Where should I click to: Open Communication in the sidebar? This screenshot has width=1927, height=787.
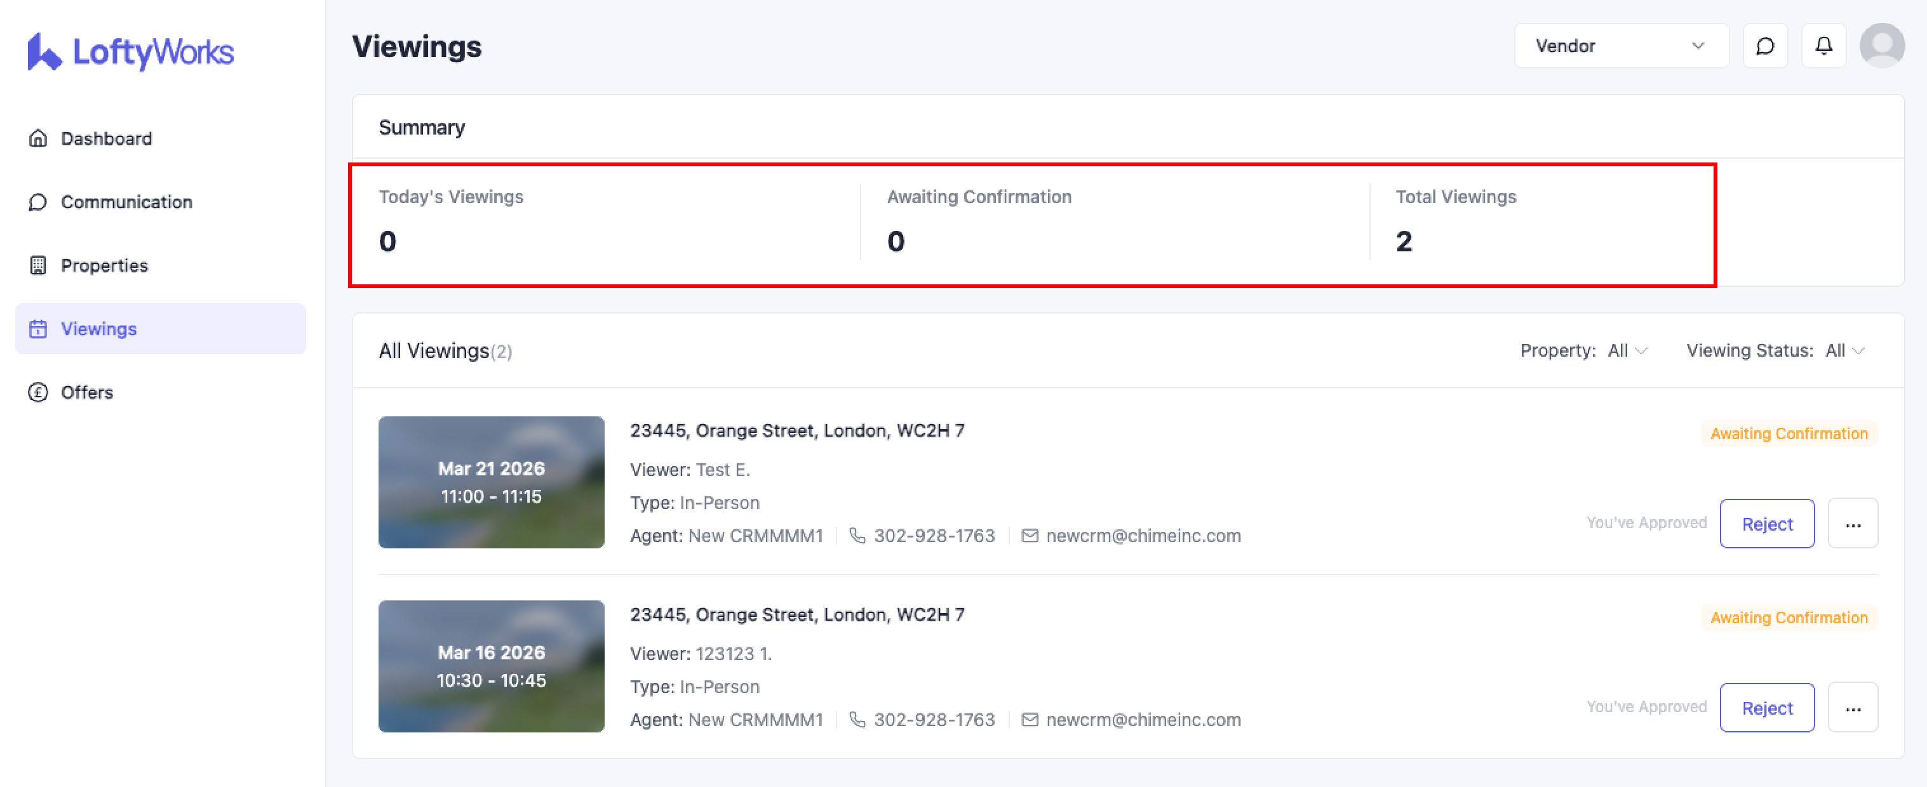[x=126, y=202]
